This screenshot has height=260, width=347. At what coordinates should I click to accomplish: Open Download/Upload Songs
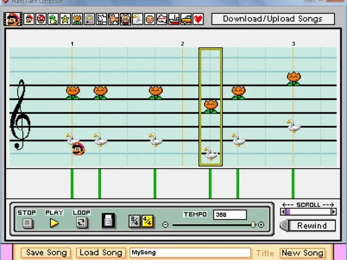coord(273,19)
